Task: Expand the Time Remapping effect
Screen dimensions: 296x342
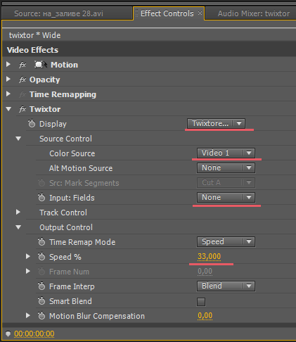Action: pyautogui.click(x=8, y=94)
